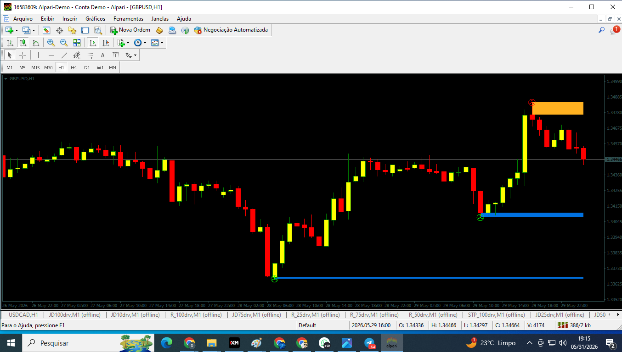Switch chart to bar chart mode

tap(10, 43)
